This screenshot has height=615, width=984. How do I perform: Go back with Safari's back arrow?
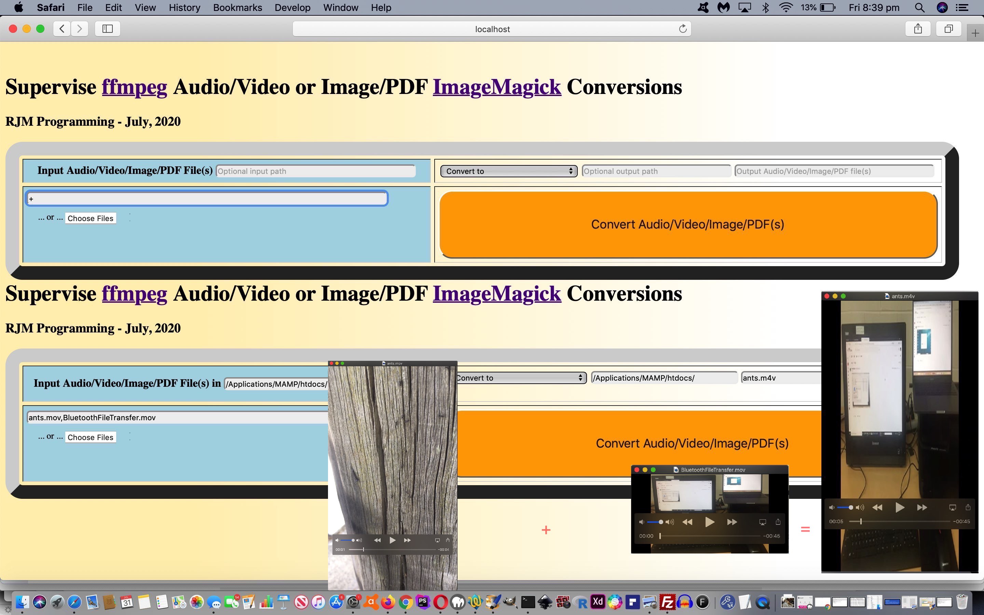pyautogui.click(x=62, y=28)
